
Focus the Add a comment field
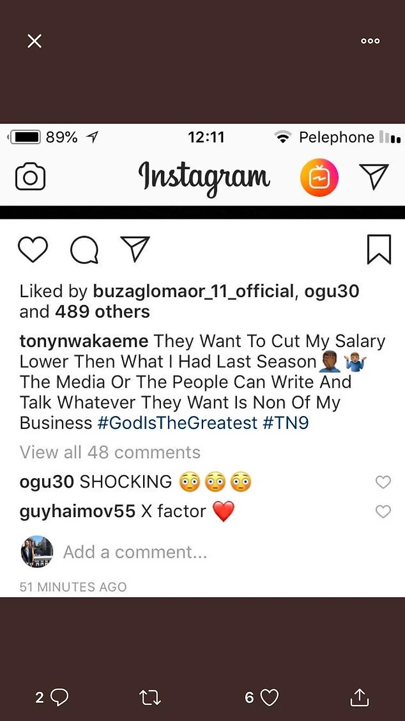tap(135, 552)
